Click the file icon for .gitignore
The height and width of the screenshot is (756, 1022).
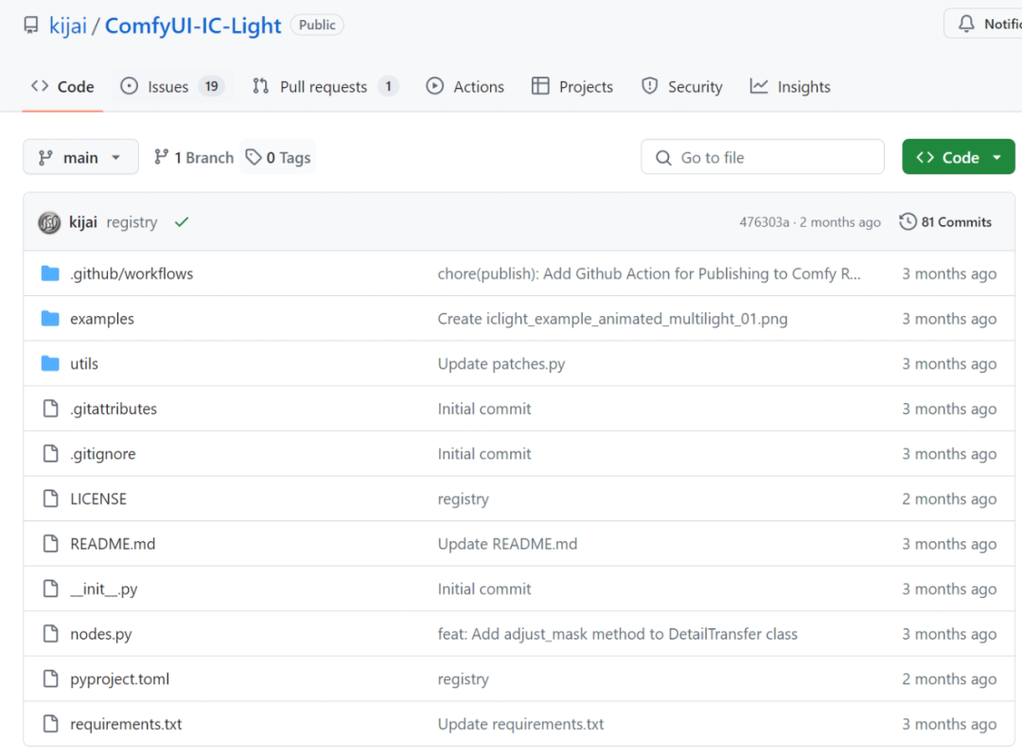point(50,453)
